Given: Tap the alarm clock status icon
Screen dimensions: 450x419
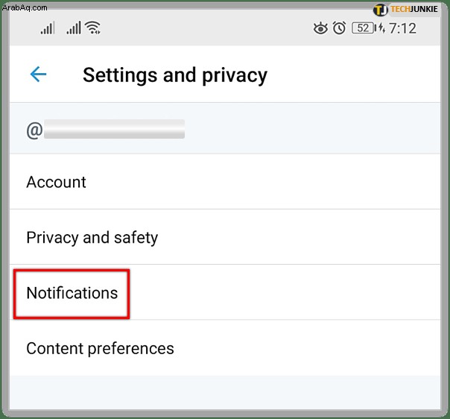Looking at the screenshot, I should coord(339,28).
